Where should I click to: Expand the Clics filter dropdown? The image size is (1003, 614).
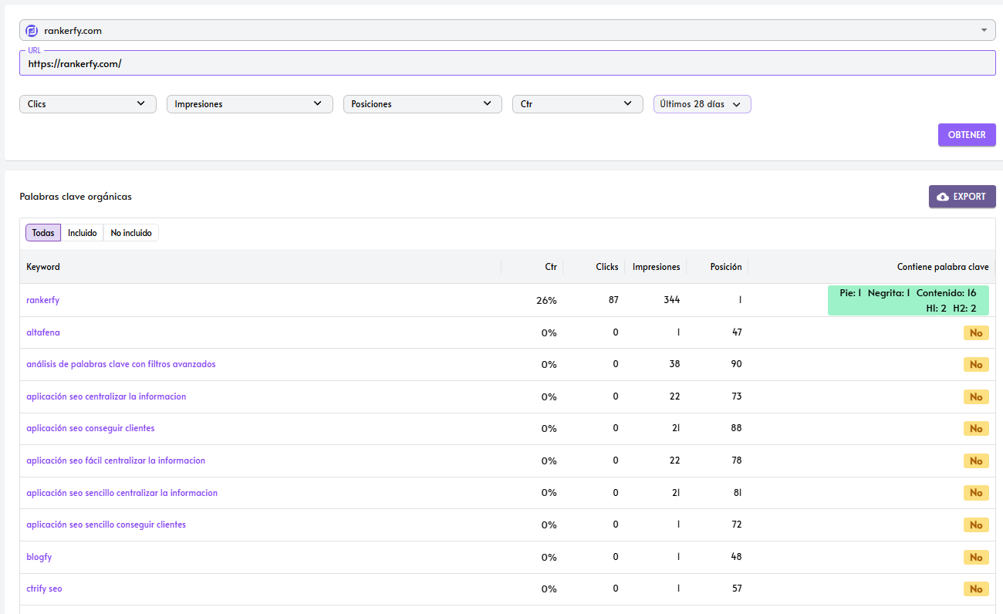[x=88, y=104]
